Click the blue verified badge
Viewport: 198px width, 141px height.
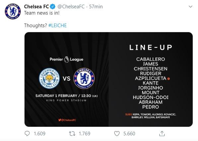[53, 7]
